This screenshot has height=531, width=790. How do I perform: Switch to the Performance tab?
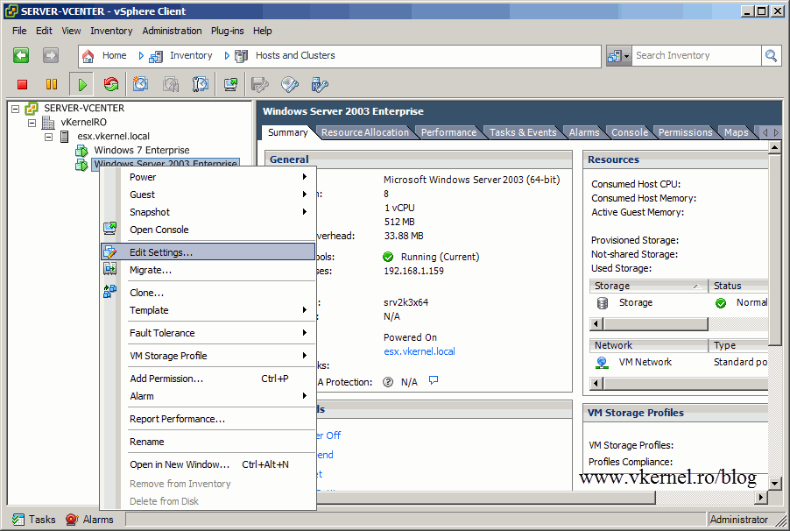(x=448, y=132)
